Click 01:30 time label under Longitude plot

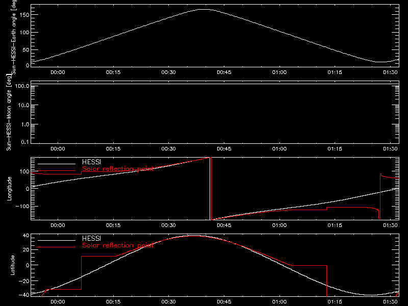[390, 225]
